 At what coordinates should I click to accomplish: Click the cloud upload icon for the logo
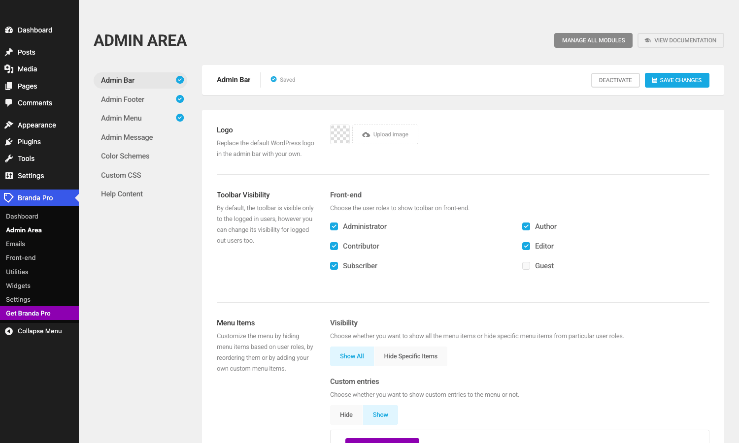click(x=366, y=134)
